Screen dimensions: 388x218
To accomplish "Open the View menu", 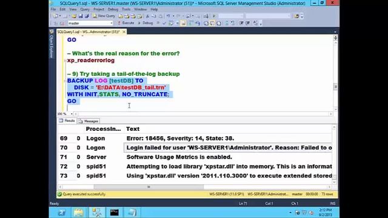I will (73, 10).
